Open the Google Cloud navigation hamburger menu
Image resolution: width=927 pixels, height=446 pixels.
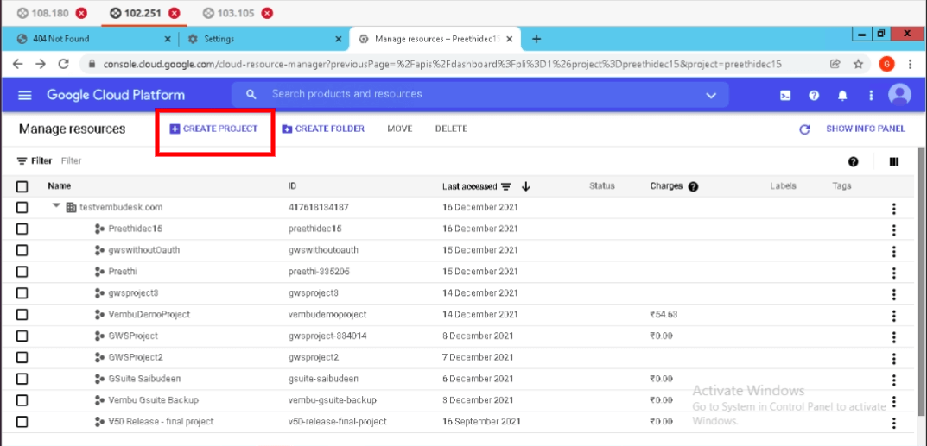25,95
